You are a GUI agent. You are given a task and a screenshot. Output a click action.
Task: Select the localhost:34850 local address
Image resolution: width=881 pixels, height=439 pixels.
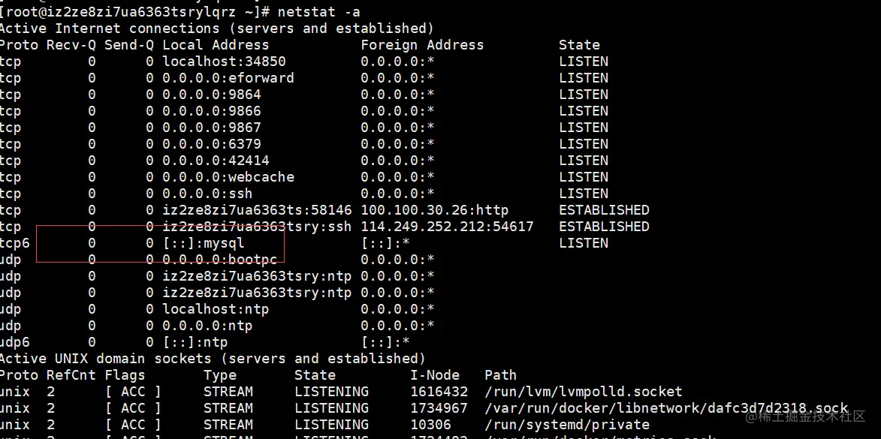[x=224, y=62]
